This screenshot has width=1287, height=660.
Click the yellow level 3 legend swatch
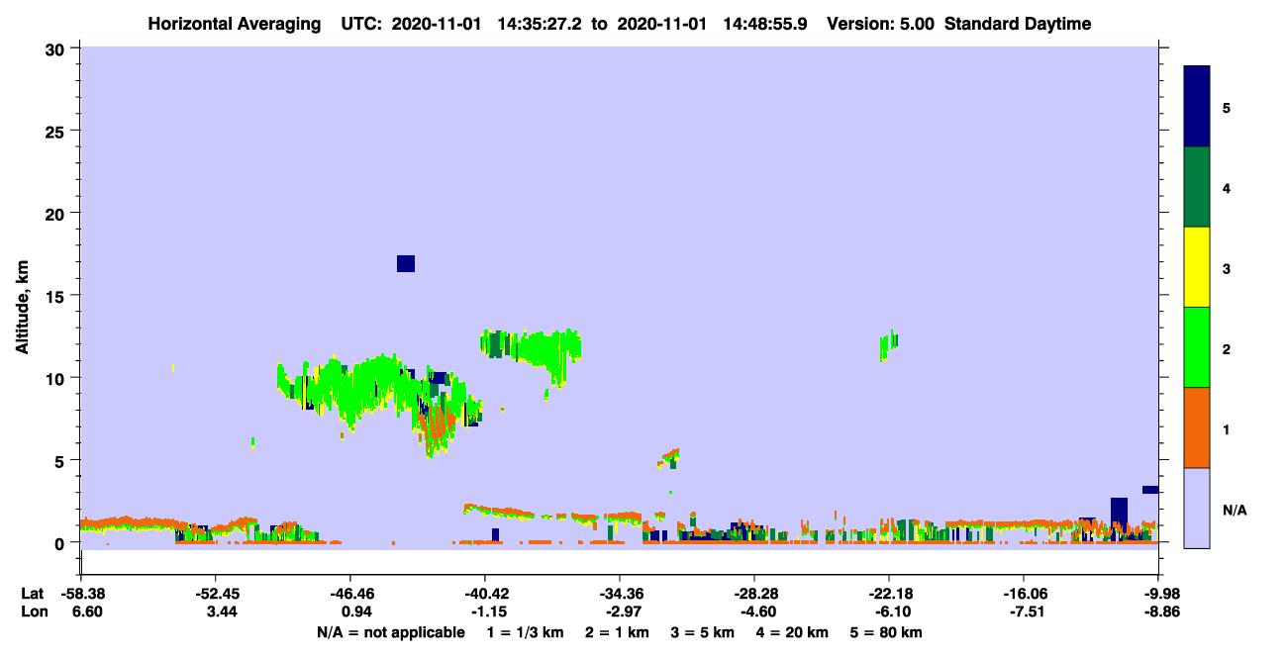coord(1197,267)
